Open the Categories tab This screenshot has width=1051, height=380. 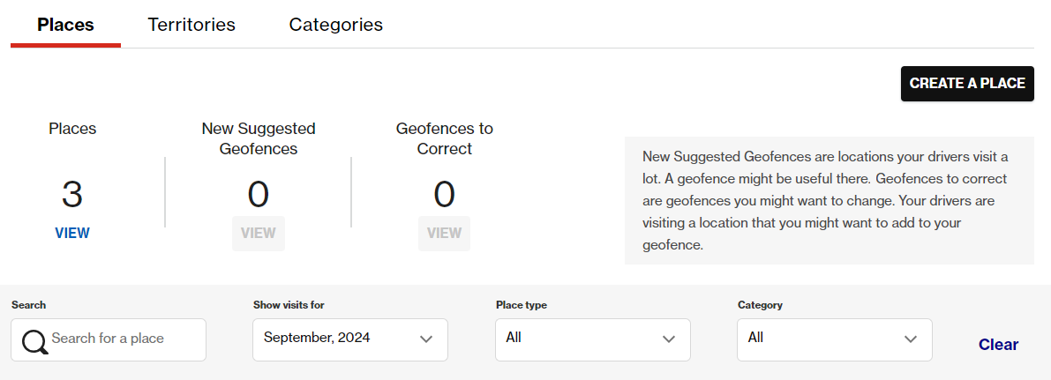click(x=336, y=25)
